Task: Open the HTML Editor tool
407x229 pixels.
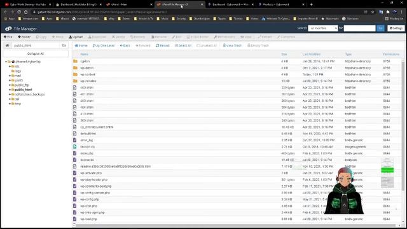Action: click(x=198, y=37)
